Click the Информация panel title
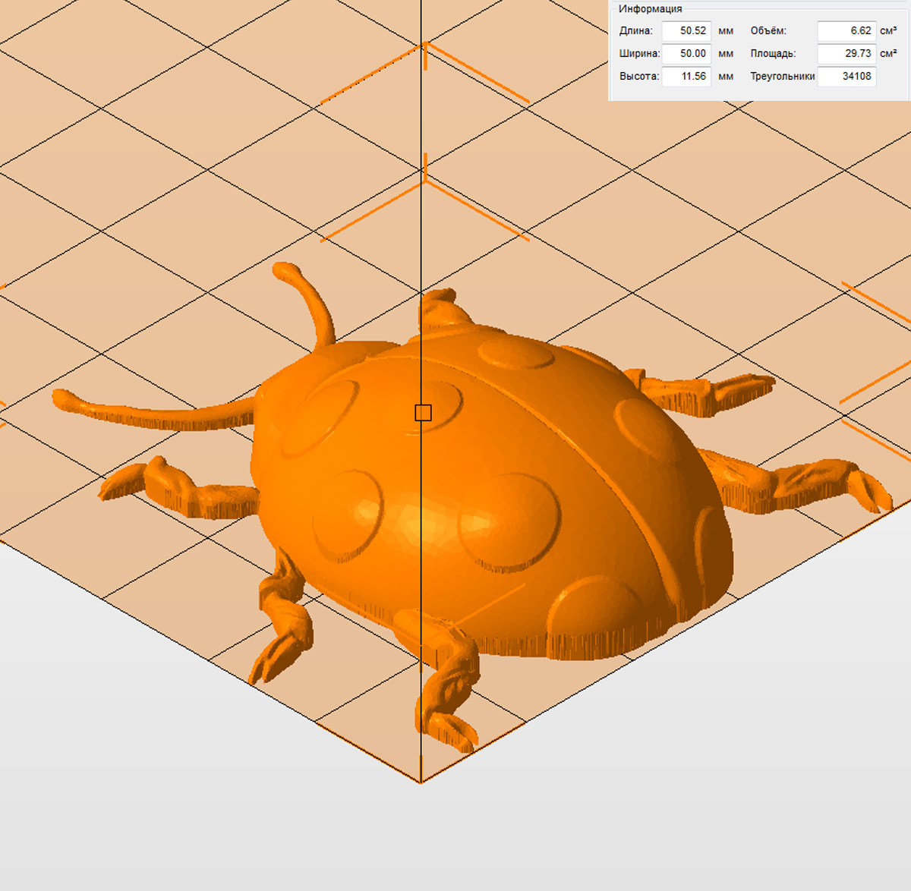 650,9
